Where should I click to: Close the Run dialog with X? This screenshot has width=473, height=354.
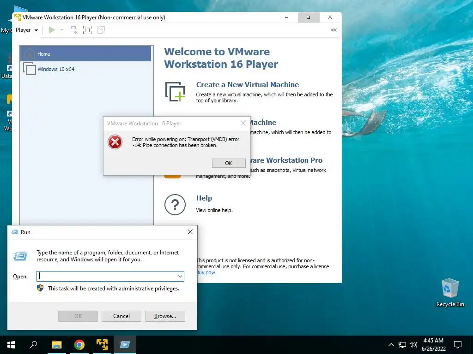coord(190,232)
